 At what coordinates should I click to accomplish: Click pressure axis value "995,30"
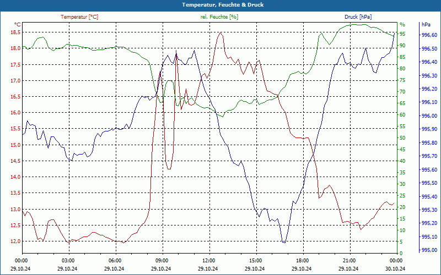(429, 210)
